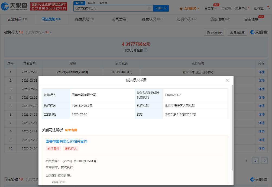Image resolution: width=272 pixels, height=187 pixels.
Task: Select the 查老板 search tab
Action: point(91,3)
